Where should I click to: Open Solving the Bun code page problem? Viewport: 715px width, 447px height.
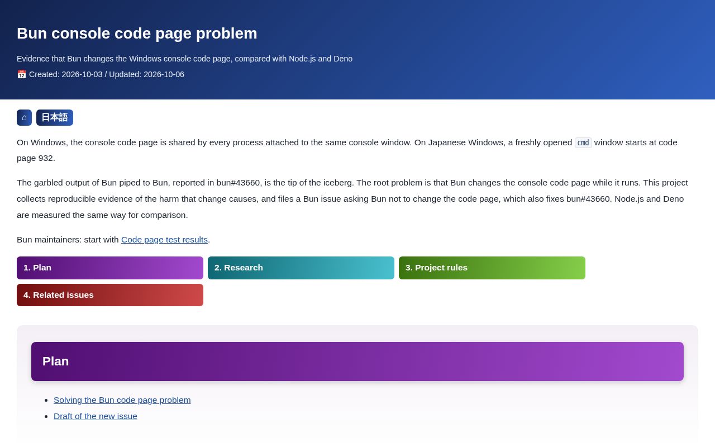[x=122, y=400]
